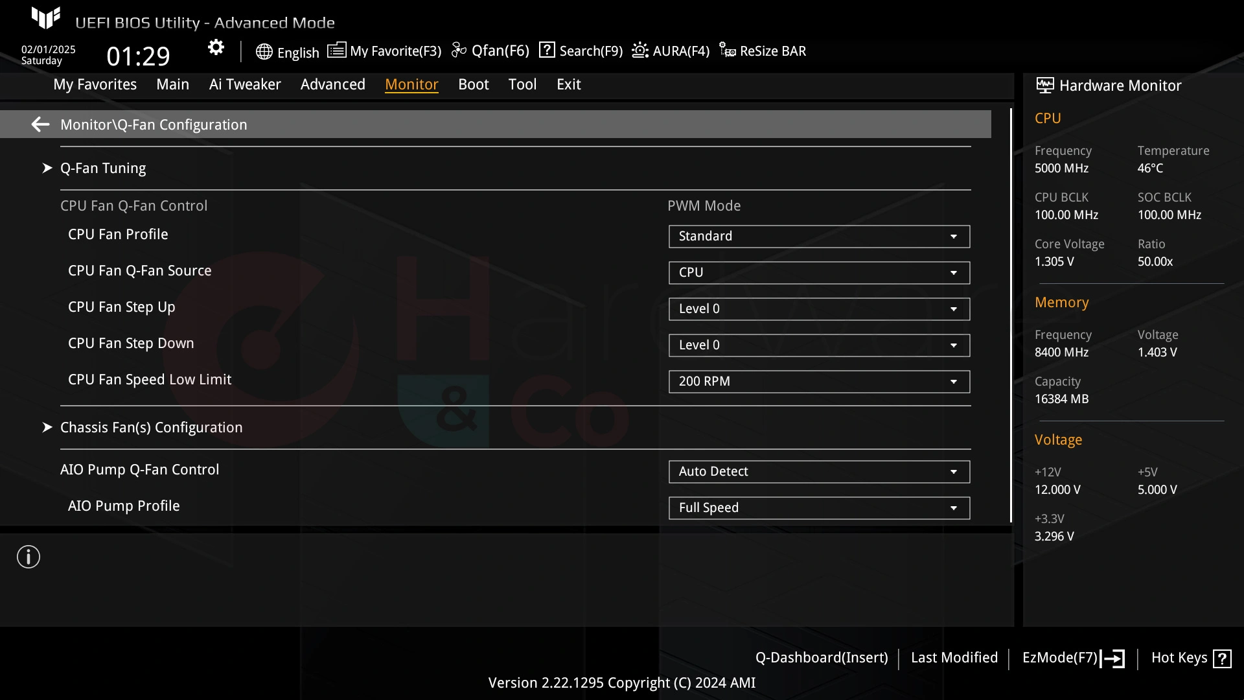The height and width of the screenshot is (700, 1244).
Task: Click Hot Keys label
Action: pos(1179,658)
